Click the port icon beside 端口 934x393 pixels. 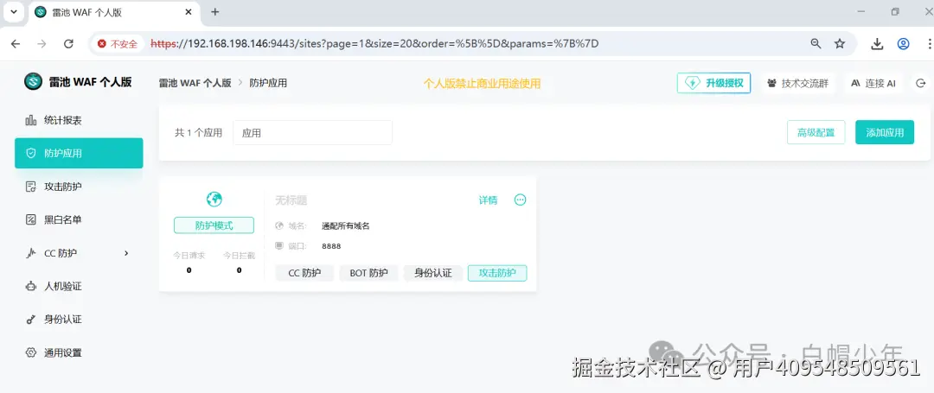[x=278, y=245]
